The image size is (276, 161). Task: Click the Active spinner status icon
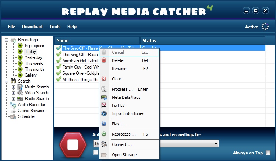tap(265, 27)
